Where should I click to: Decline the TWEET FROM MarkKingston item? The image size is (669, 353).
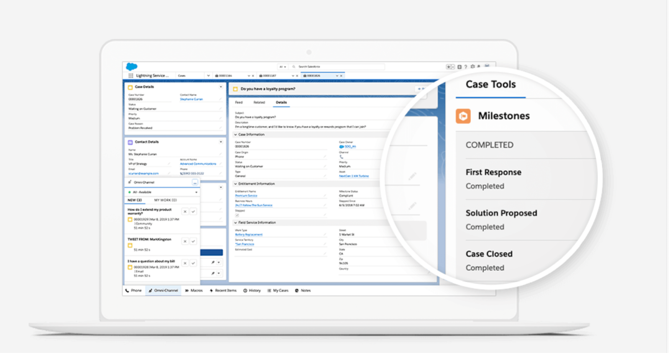click(x=185, y=241)
